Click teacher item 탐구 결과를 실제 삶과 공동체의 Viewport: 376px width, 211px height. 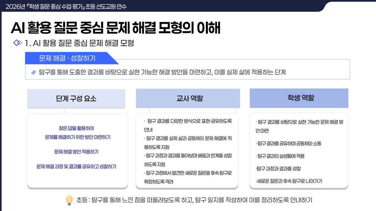point(188,142)
